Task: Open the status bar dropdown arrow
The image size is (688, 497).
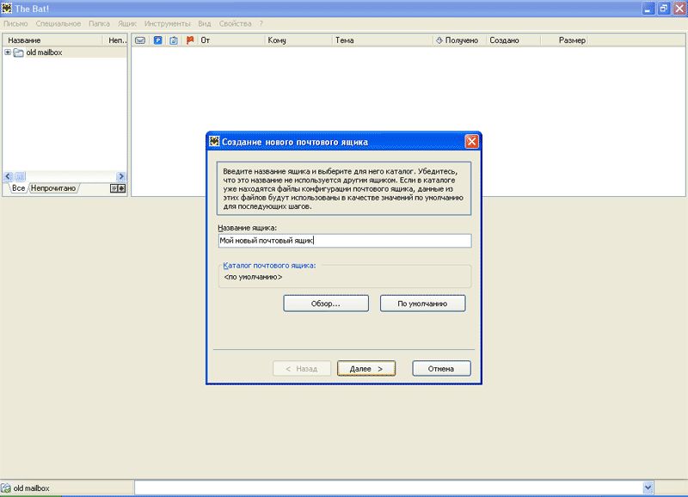Action: tap(648, 488)
